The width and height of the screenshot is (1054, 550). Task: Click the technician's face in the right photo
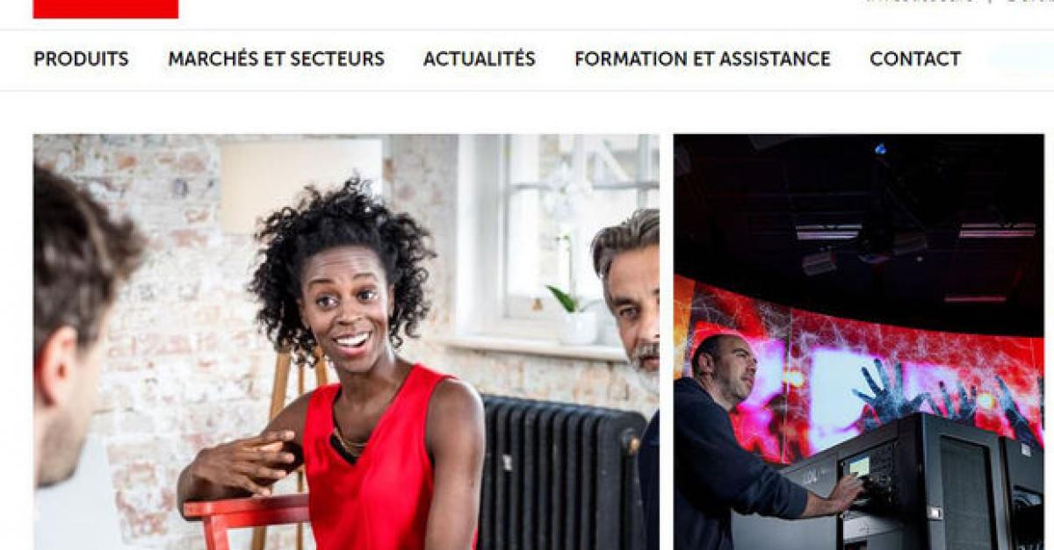(x=733, y=368)
